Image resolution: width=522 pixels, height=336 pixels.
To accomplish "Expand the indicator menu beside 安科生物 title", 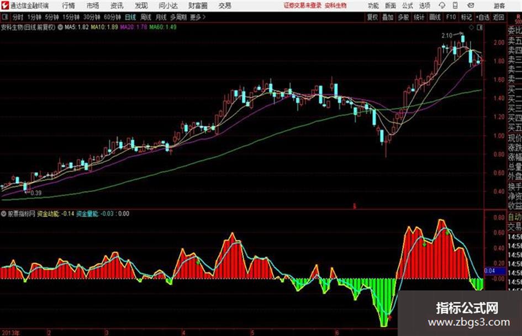I will [x=60, y=27].
